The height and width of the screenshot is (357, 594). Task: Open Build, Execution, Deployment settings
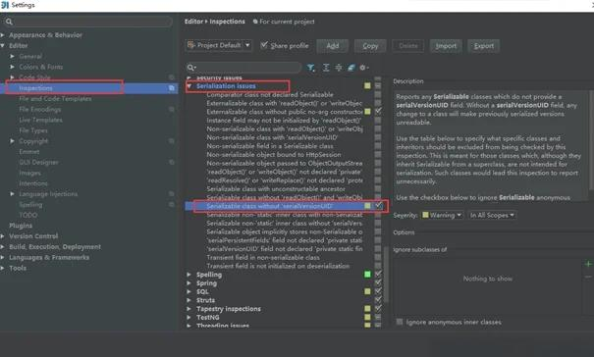pos(55,246)
